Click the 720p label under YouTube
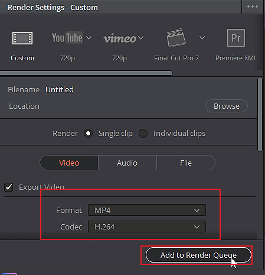 67,58
